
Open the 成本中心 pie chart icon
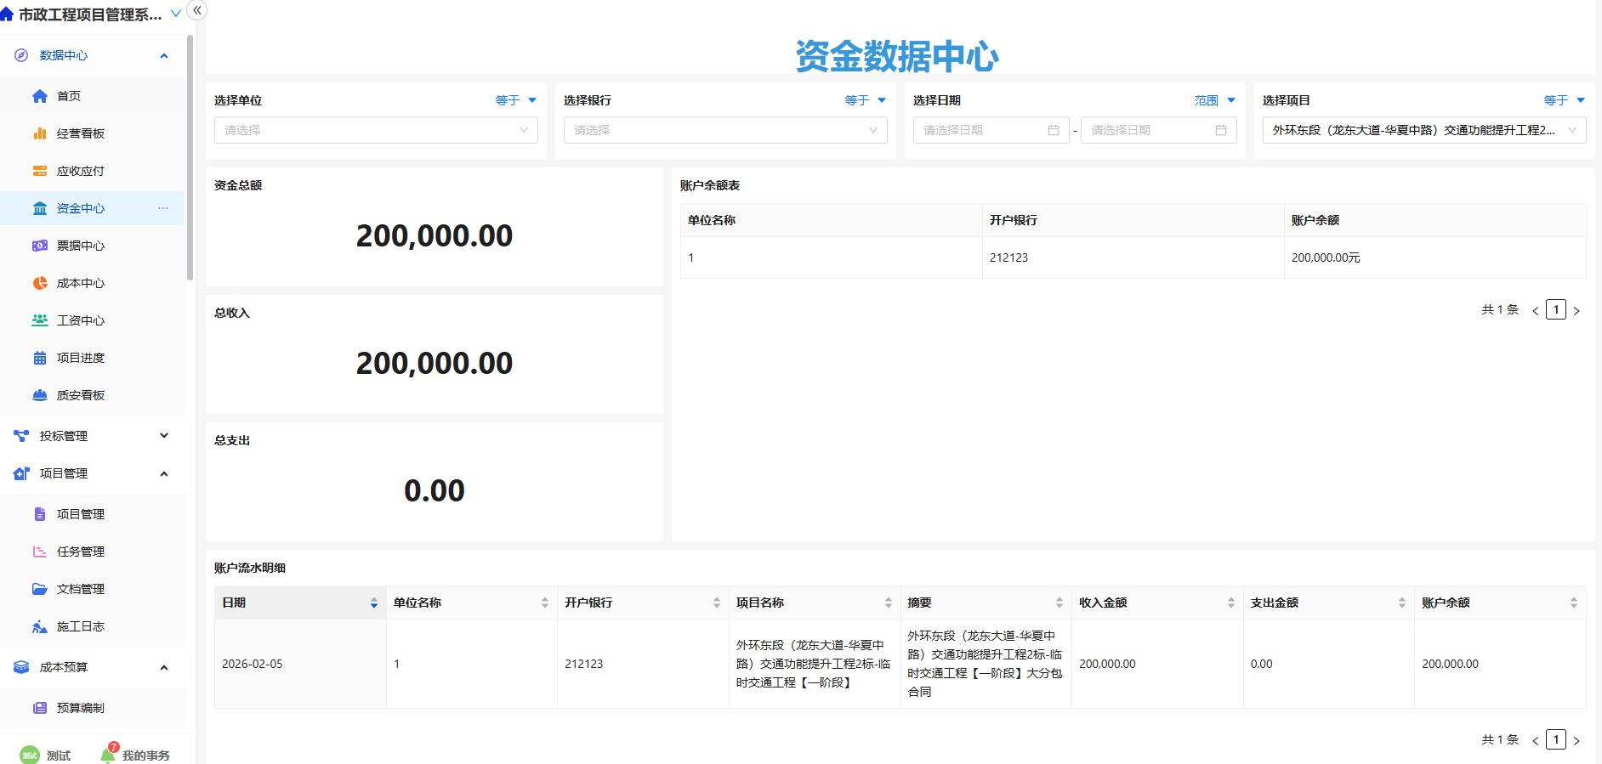tap(40, 283)
